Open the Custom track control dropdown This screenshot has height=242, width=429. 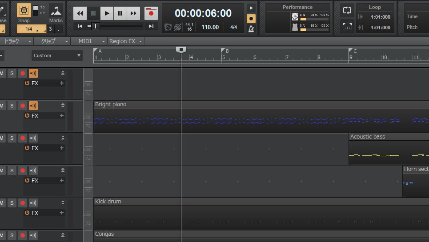click(x=57, y=56)
